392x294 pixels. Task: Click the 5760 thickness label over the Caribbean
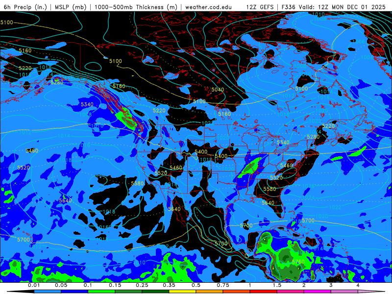298,262
